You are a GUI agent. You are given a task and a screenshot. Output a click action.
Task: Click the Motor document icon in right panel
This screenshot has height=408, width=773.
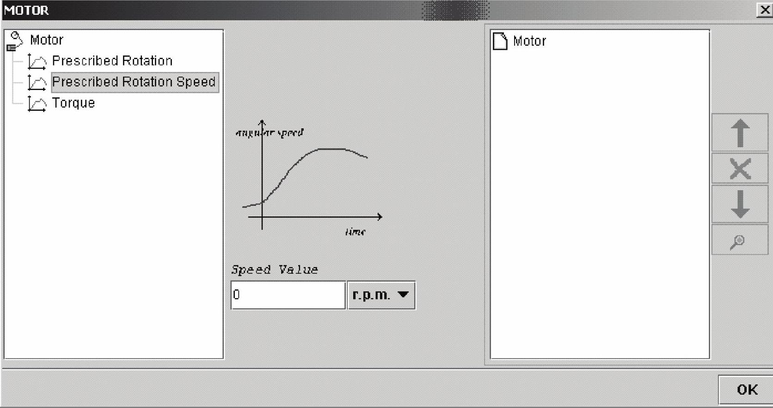tap(500, 41)
